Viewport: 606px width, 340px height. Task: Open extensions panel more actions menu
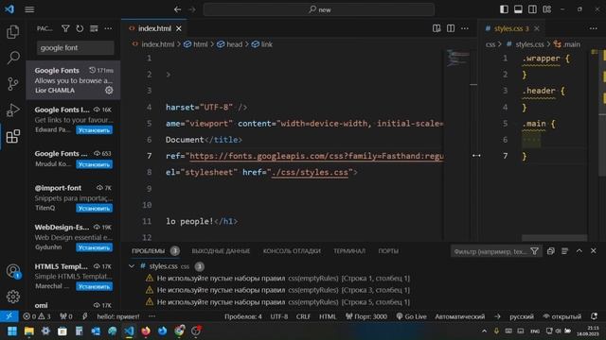click(x=108, y=28)
